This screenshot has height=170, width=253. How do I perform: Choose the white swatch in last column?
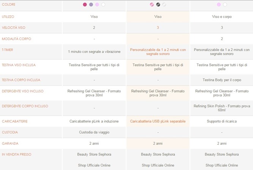tap(225, 5)
